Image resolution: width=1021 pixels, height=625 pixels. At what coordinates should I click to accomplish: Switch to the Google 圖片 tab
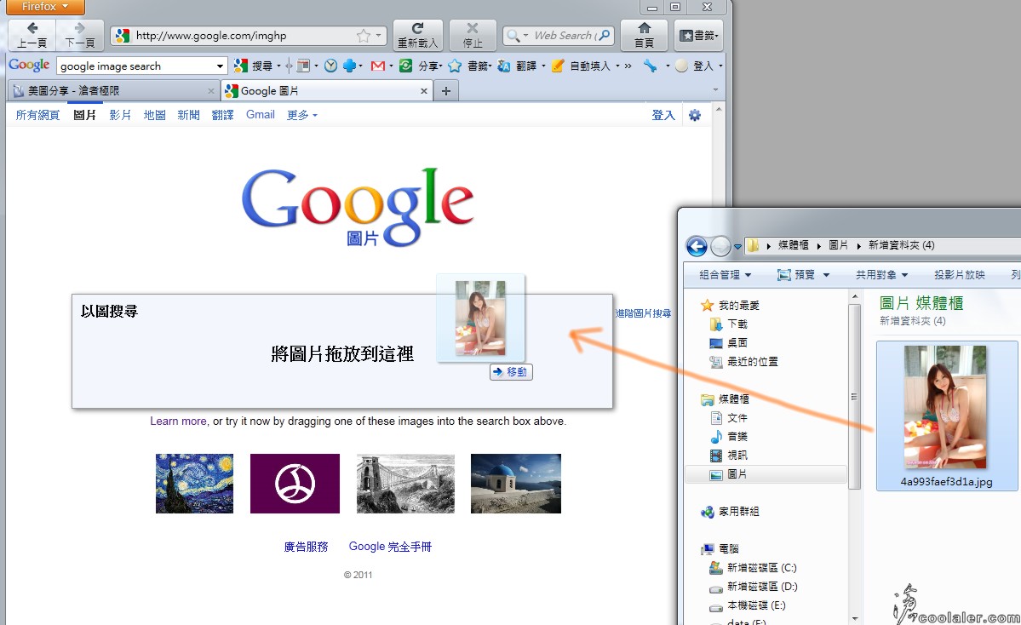(x=326, y=91)
